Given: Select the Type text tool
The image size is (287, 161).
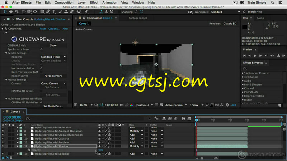Looking at the screenshot, I should (53, 12).
